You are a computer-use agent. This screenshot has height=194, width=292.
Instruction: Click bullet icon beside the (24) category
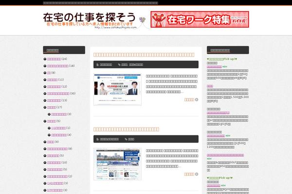click(x=45, y=59)
